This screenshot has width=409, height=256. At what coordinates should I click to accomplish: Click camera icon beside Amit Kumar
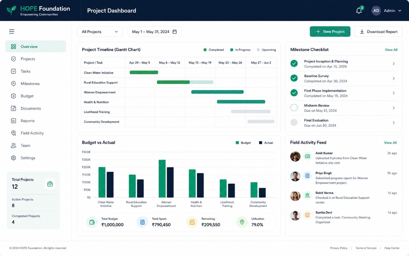pyautogui.click(x=307, y=156)
